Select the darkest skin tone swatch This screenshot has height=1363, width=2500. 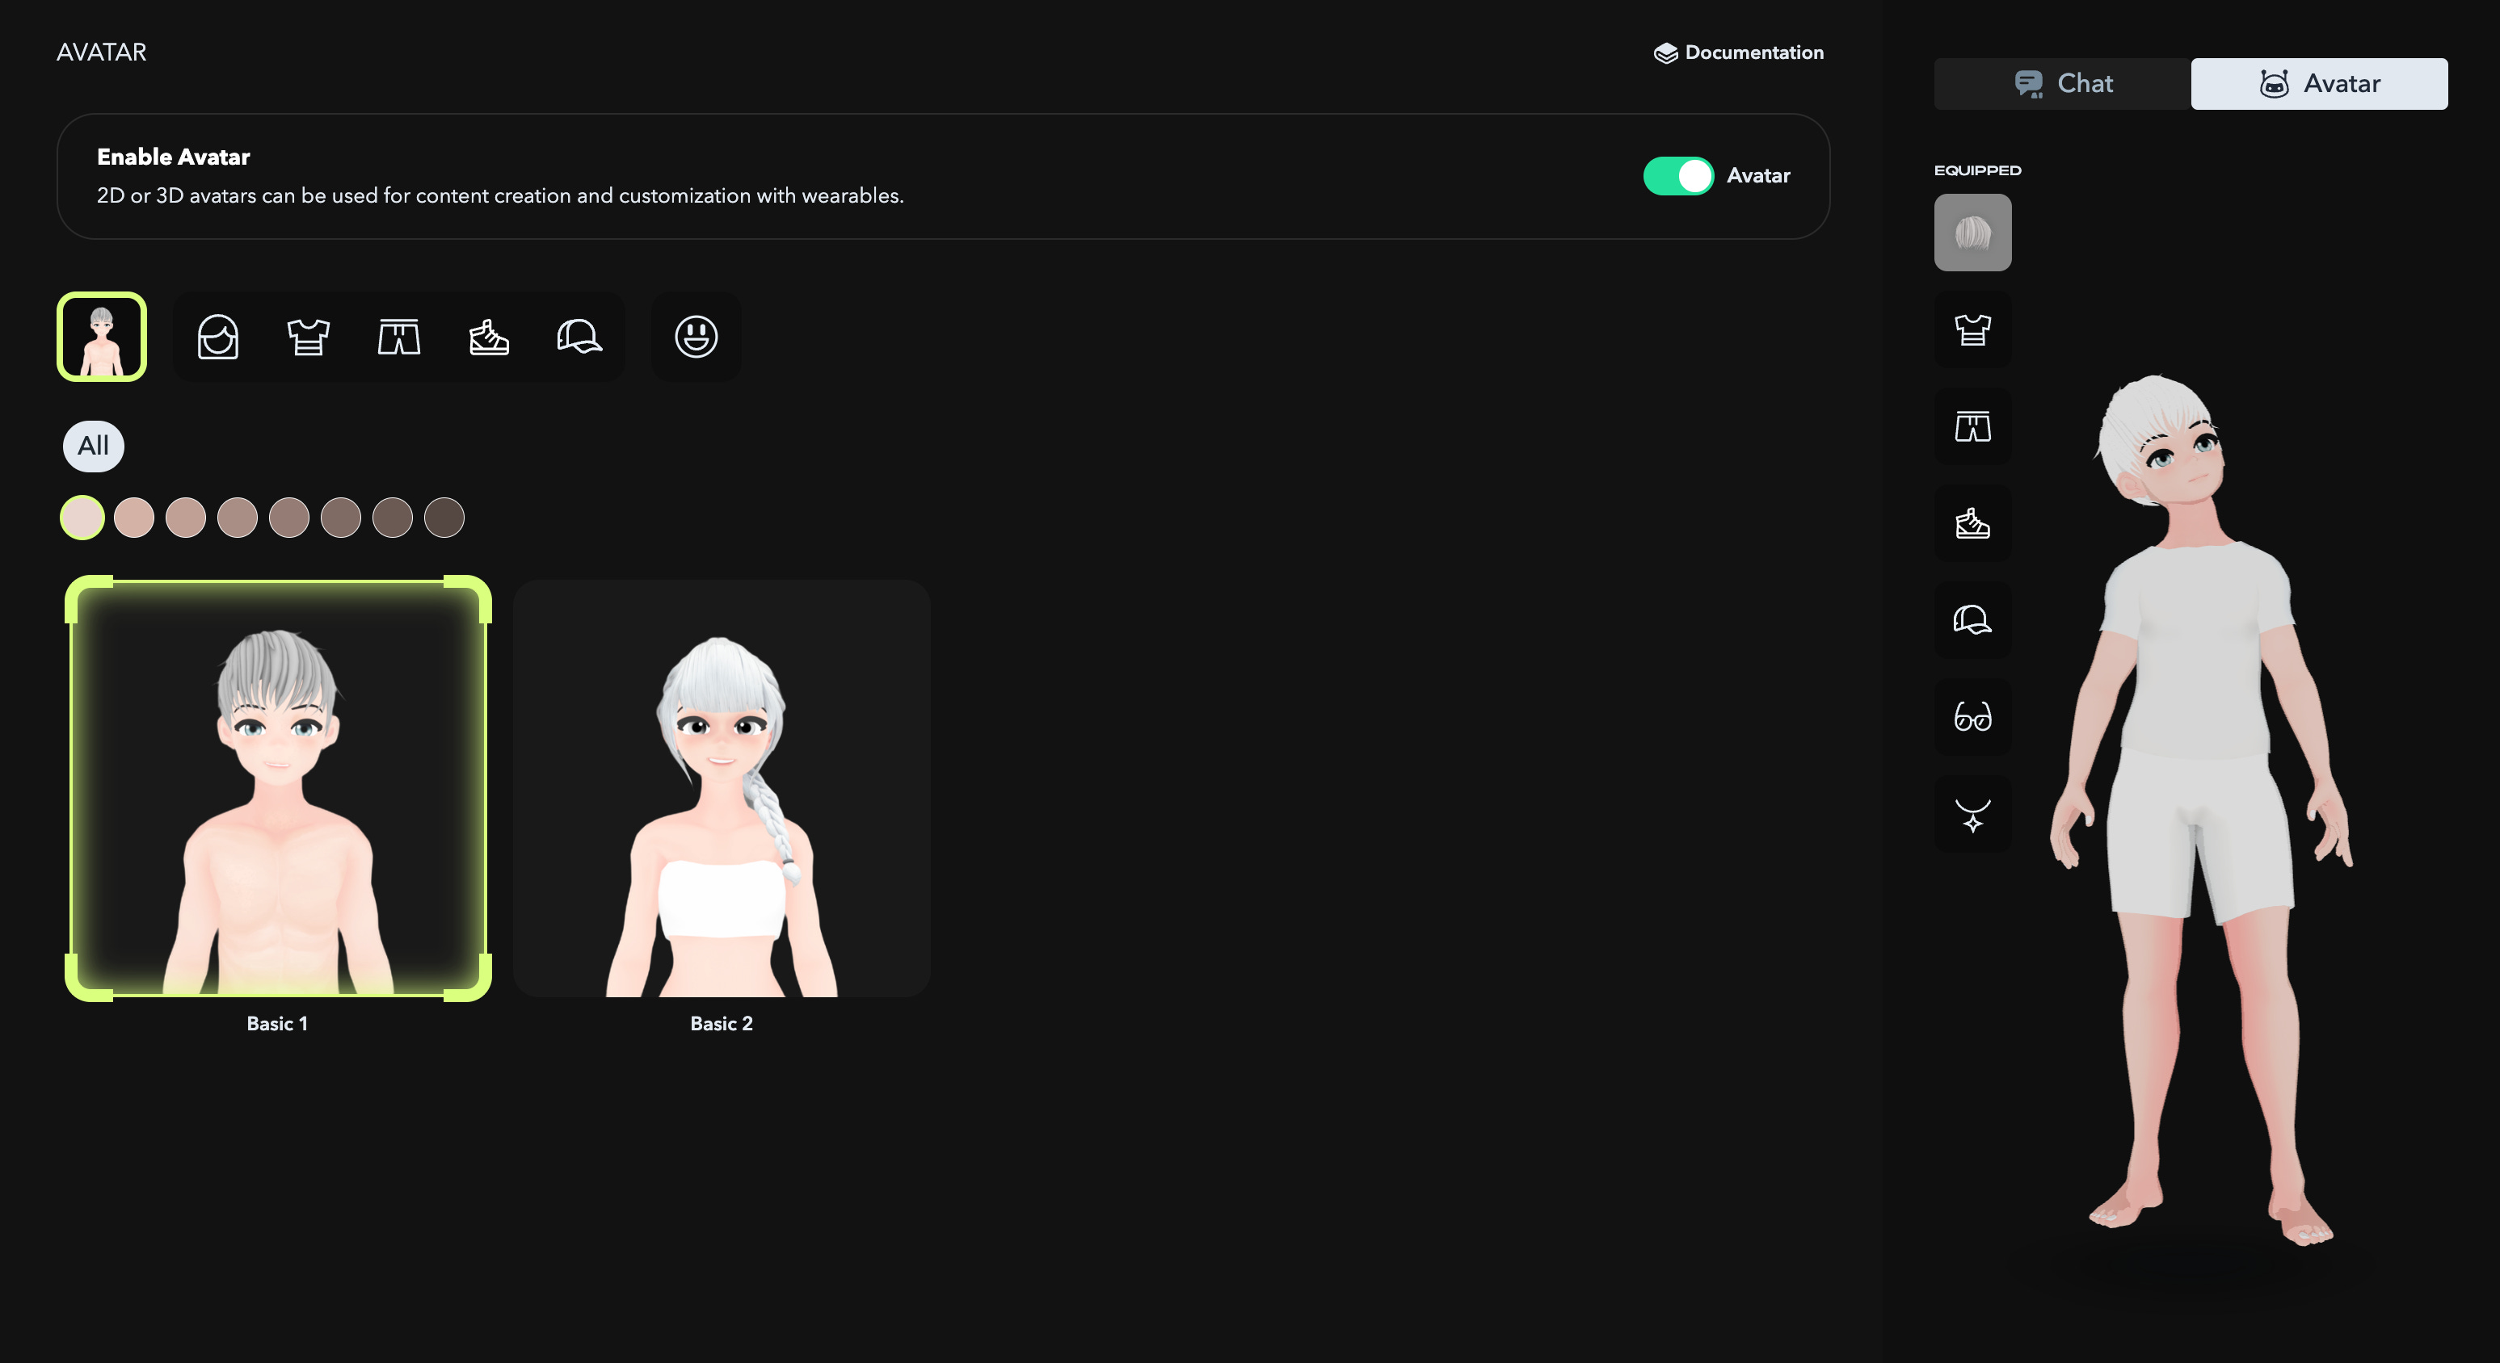pos(444,517)
